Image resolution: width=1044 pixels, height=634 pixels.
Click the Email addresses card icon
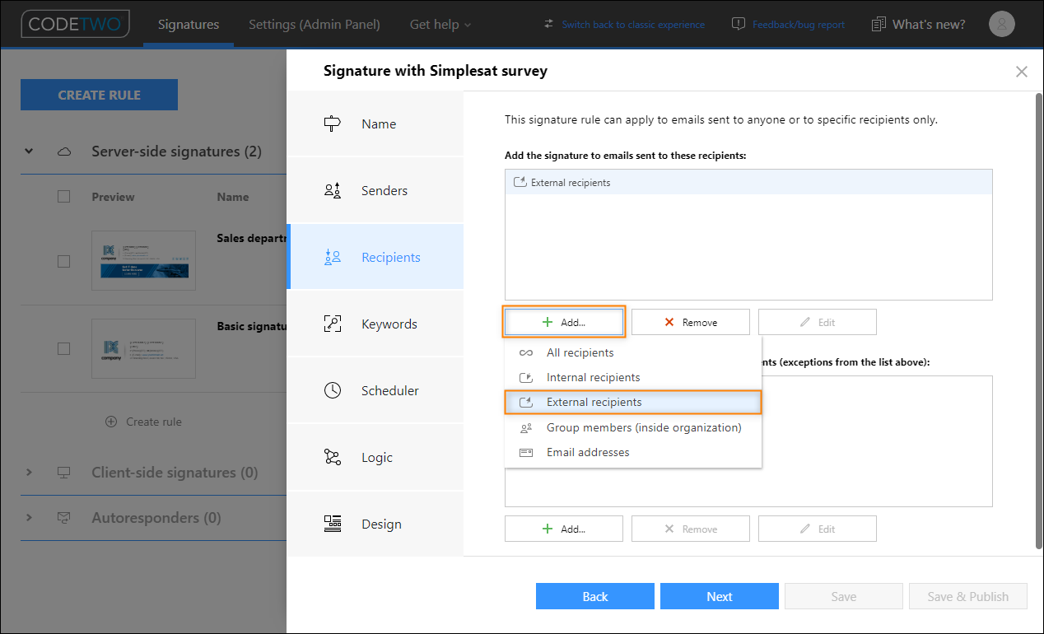[526, 453]
